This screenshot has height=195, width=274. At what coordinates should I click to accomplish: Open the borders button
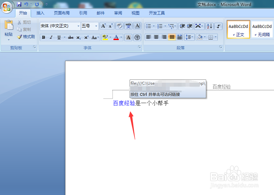coord(211,37)
